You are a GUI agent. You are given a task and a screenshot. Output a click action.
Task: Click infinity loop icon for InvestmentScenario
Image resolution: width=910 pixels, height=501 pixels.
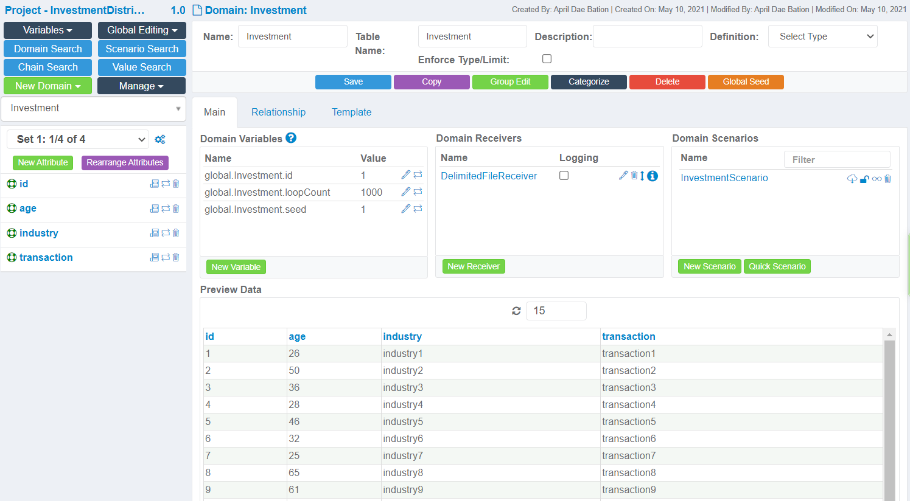pos(877,179)
